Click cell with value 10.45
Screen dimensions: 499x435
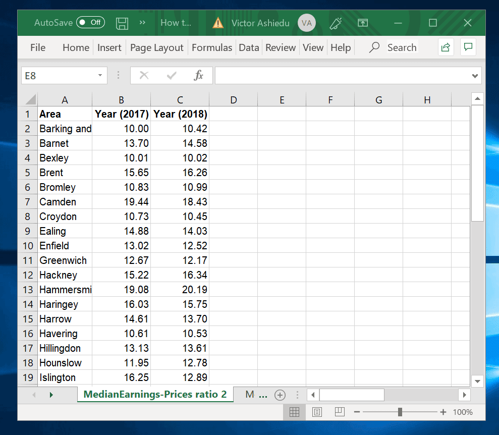180,216
